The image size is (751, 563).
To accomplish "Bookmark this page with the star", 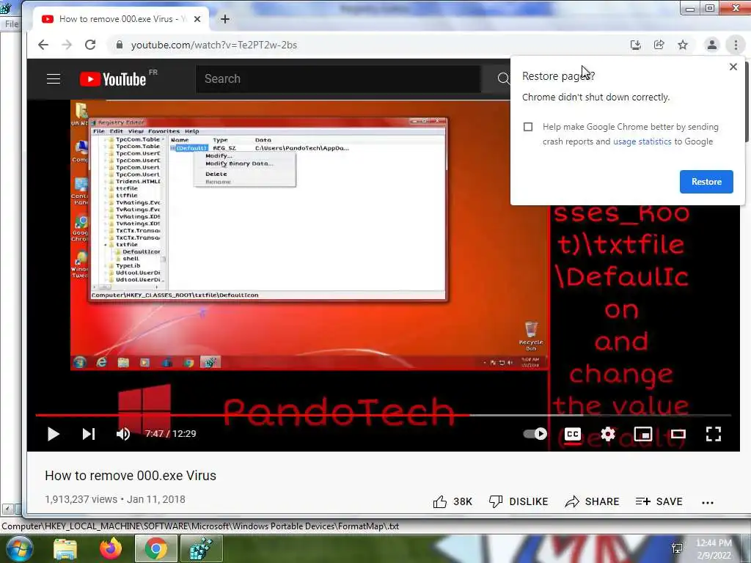I will [x=683, y=45].
